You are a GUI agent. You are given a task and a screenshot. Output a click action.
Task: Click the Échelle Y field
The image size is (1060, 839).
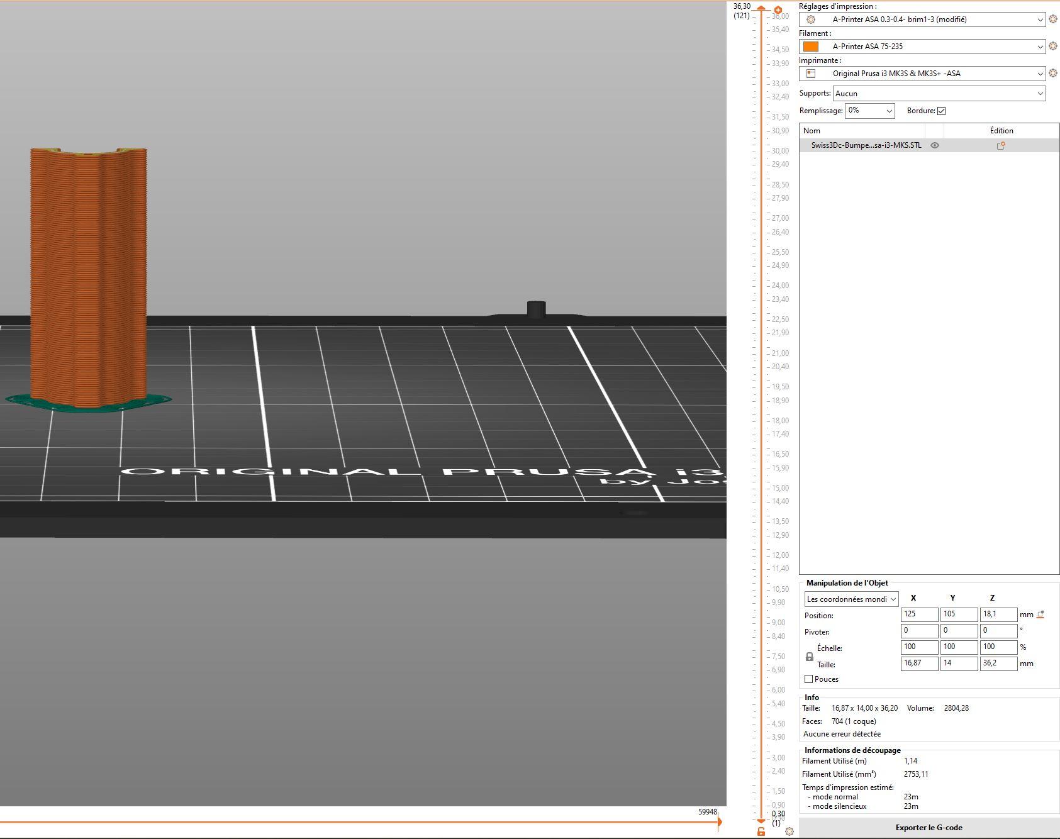point(959,647)
